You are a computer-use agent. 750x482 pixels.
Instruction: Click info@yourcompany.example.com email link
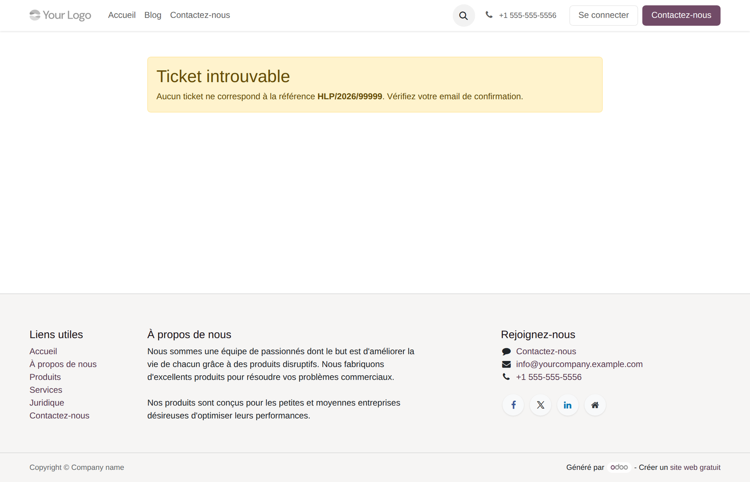[579, 364]
